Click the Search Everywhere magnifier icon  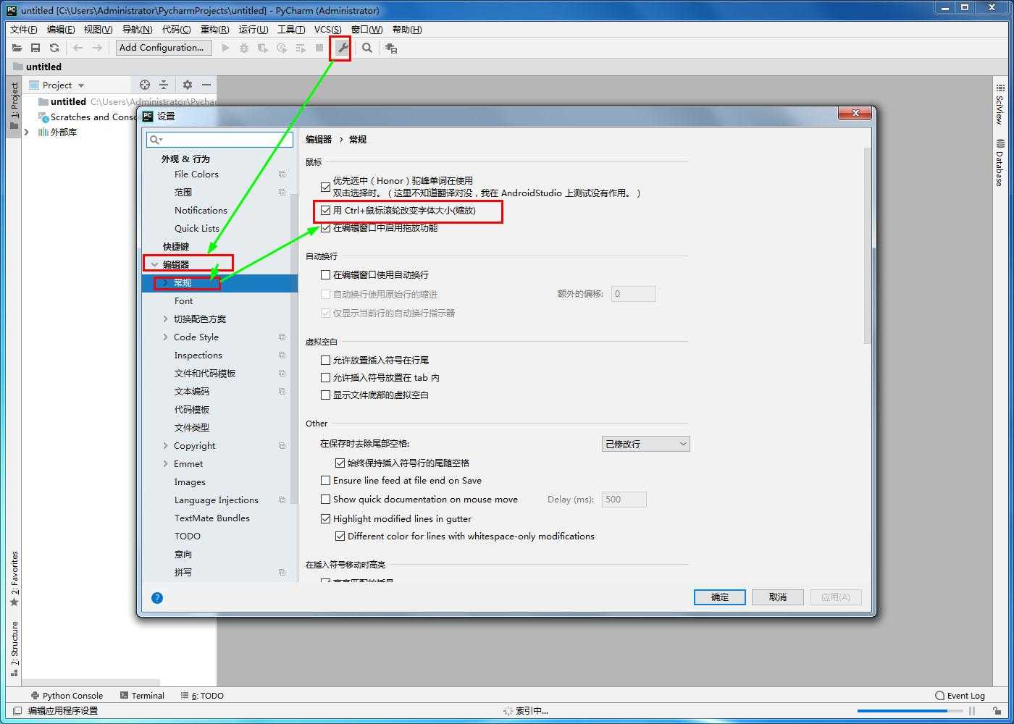(367, 48)
